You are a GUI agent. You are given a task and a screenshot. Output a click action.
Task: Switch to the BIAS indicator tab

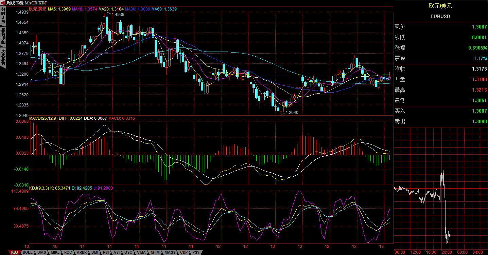(41, 252)
